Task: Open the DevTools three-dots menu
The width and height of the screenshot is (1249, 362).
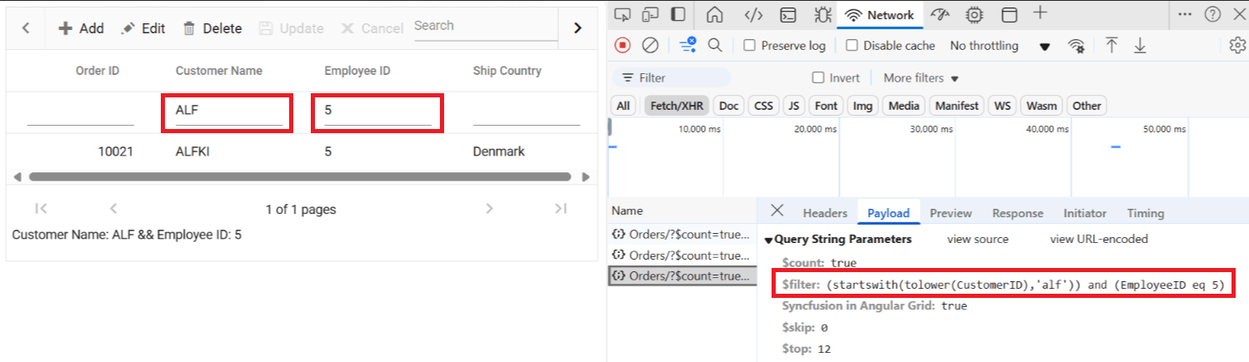Action: (x=1186, y=14)
